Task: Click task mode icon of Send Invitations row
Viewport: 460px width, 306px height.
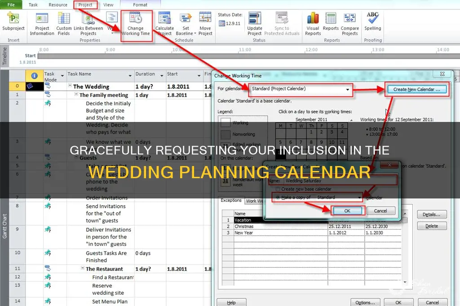Action: click(48, 206)
